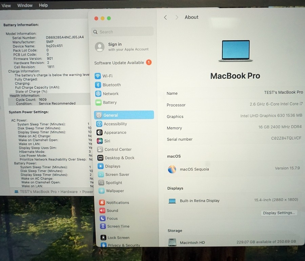The height and width of the screenshot is (261, 305).
Task: Open Sound speaker icon
Action: click(x=102, y=210)
